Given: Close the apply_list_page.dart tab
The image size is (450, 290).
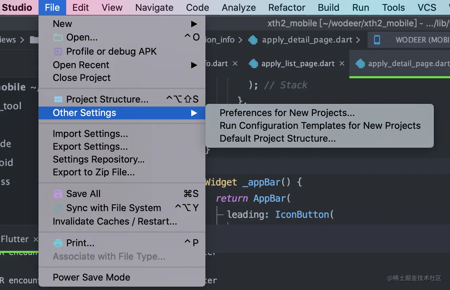Looking at the screenshot, I should coord(342,63).
